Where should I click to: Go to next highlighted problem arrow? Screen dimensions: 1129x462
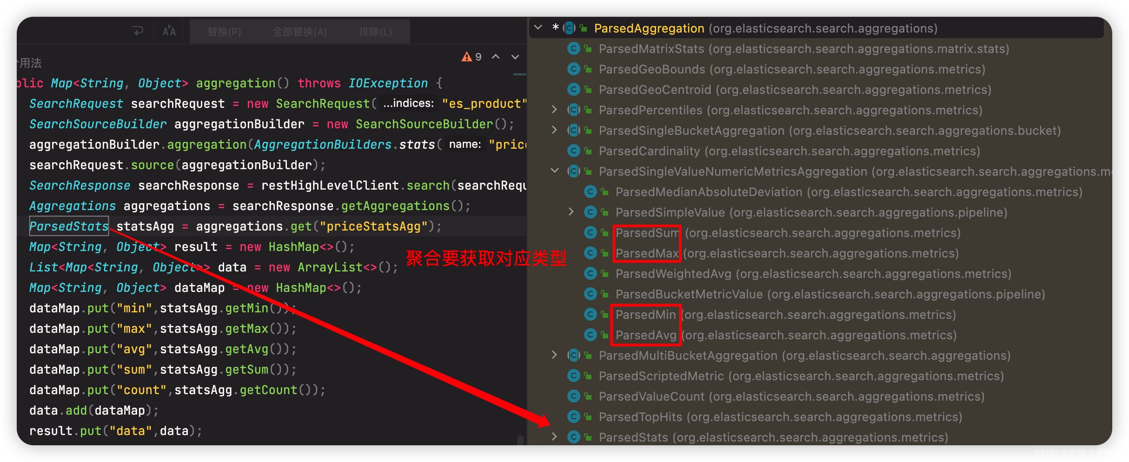pyautogui.click(x=515, y=57)
